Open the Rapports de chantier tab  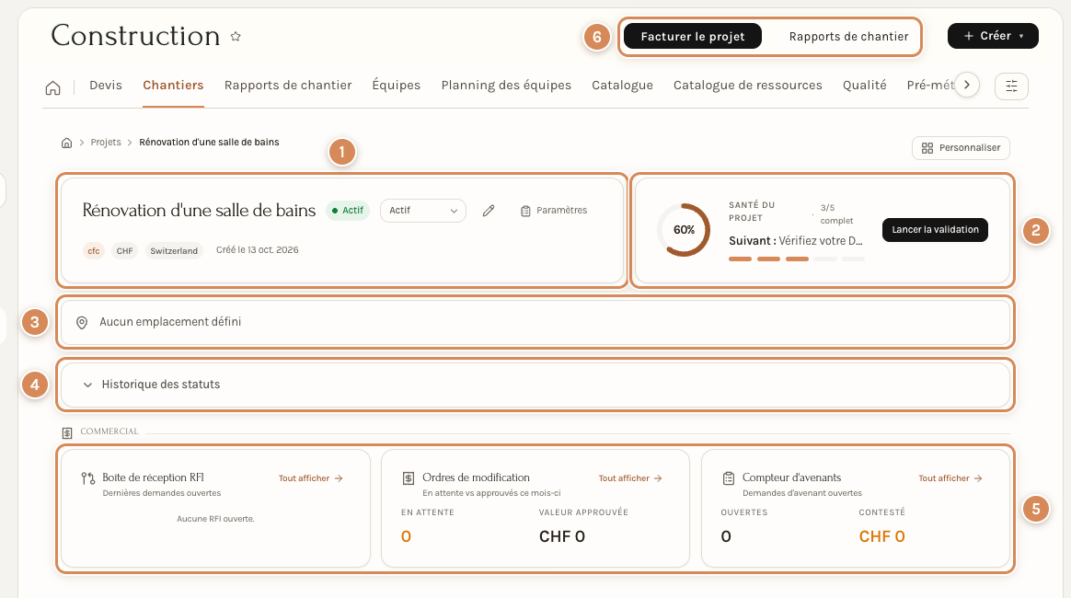point(288,86)
